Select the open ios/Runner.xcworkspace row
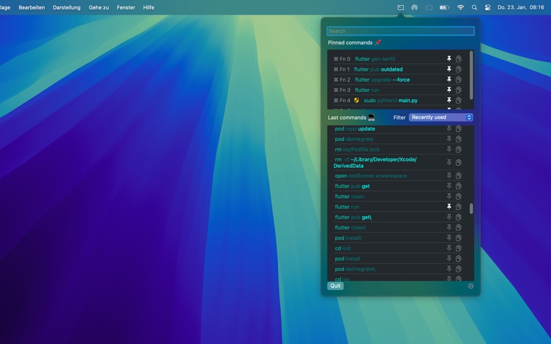This screenshot has height=344, width=551. point(397,175)
